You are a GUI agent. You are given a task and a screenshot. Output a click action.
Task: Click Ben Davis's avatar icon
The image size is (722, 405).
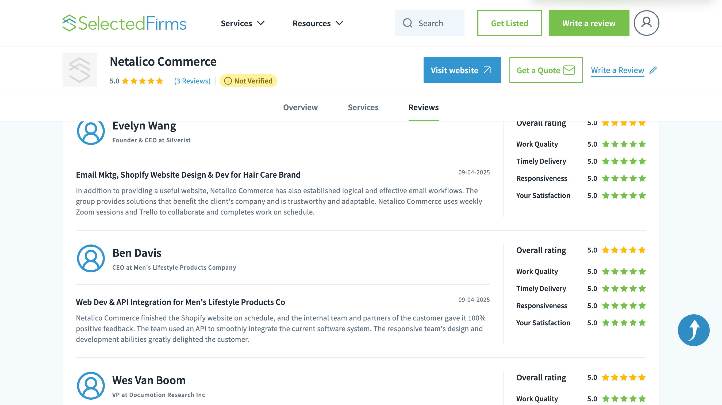[91, 259]
